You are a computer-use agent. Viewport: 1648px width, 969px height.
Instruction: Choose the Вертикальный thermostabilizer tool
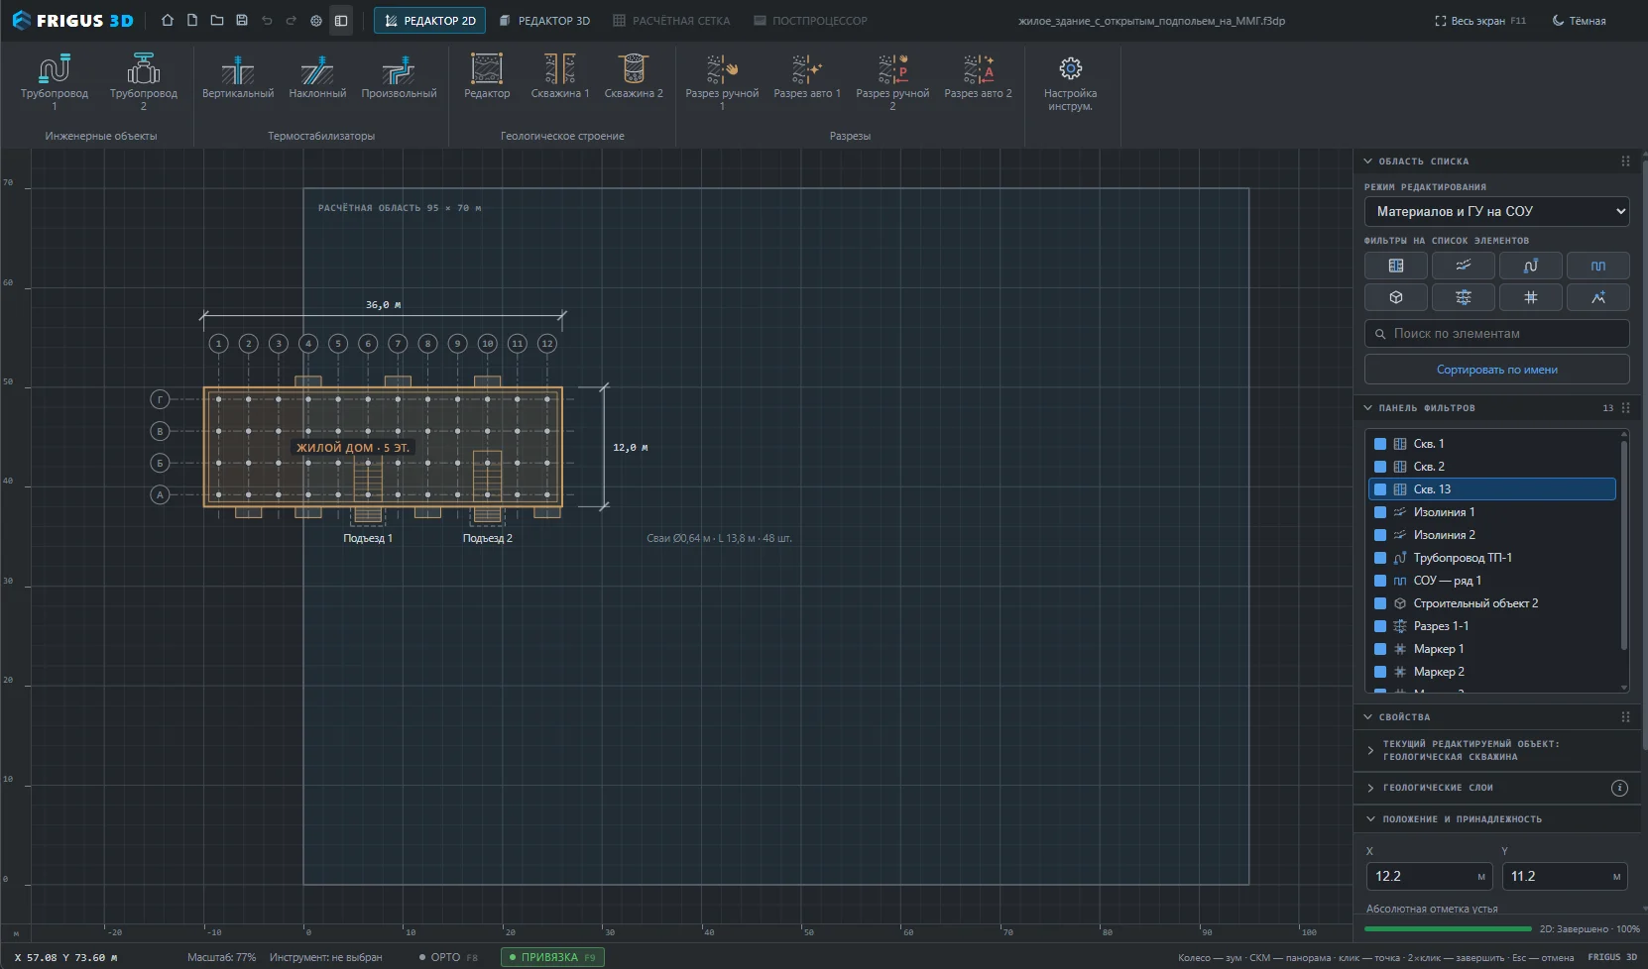(238, 78)
